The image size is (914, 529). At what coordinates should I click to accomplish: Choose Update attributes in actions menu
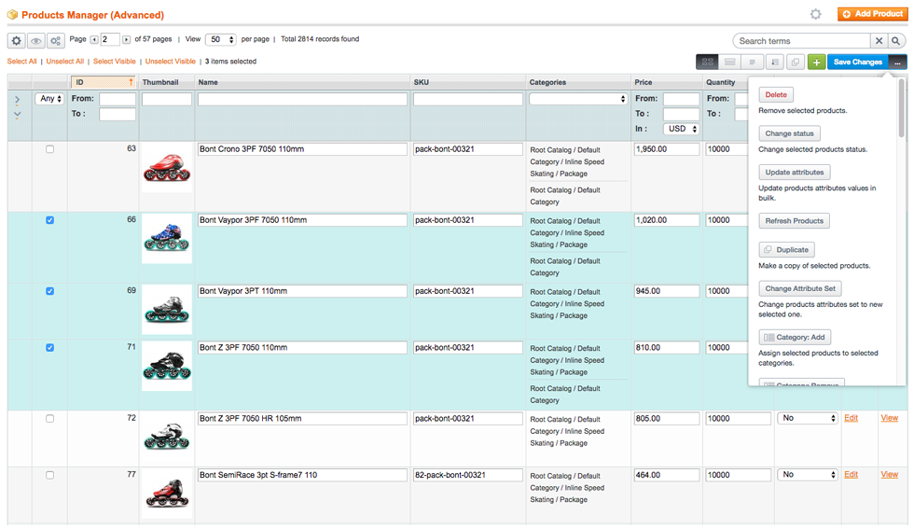(x=795, y=172)
